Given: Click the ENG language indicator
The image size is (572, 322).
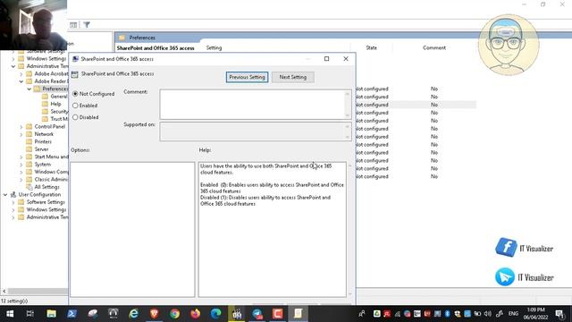Looking at the screenshot, I should tap(513, 314).
